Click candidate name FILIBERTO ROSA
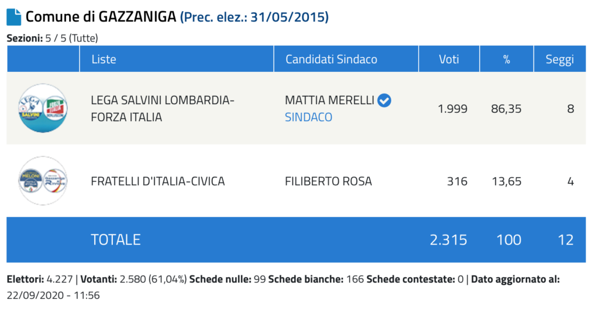 click(329, 181)
